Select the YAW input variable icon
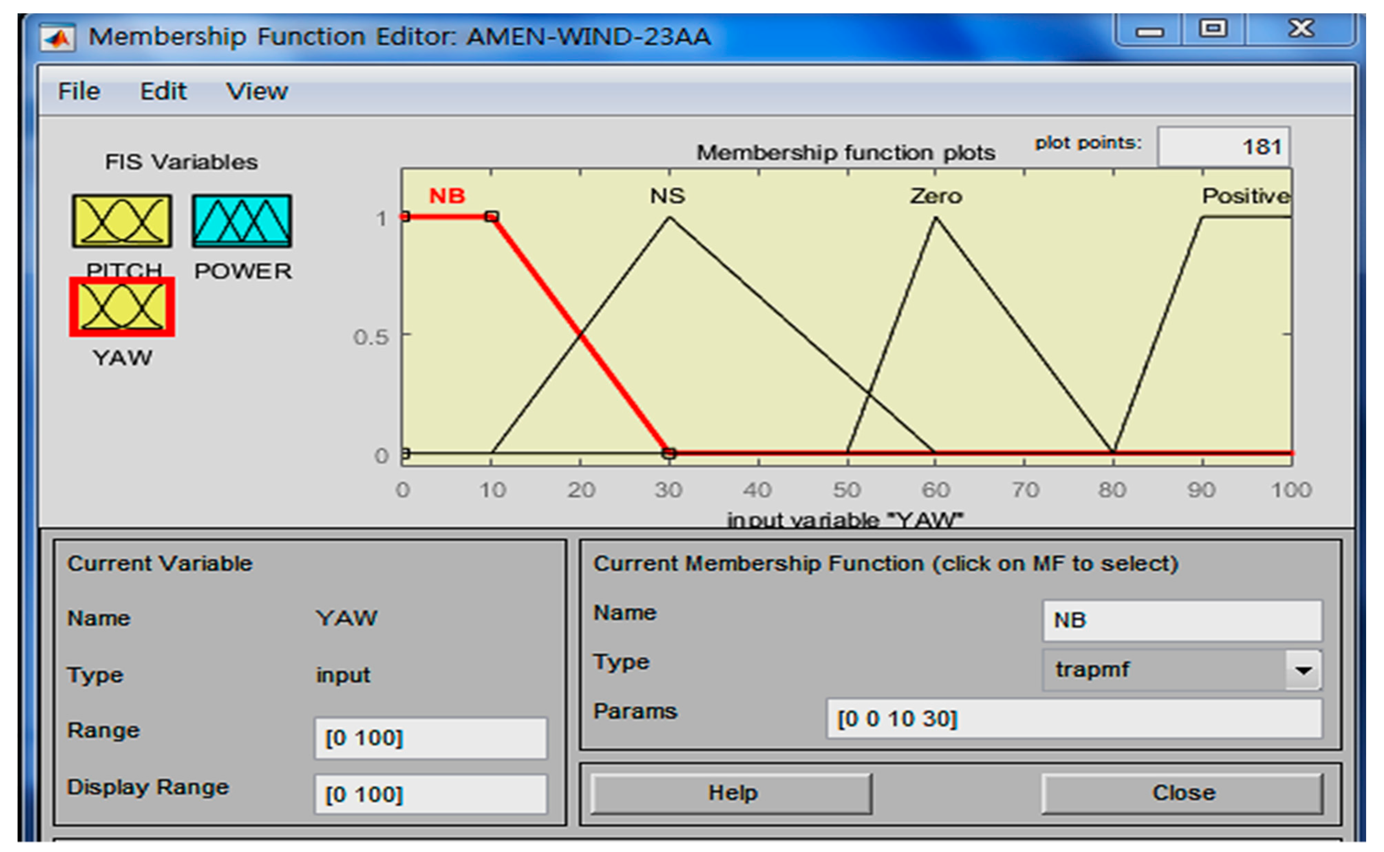Viewport: 1384px width, 852px height. [x=122, y=307]
